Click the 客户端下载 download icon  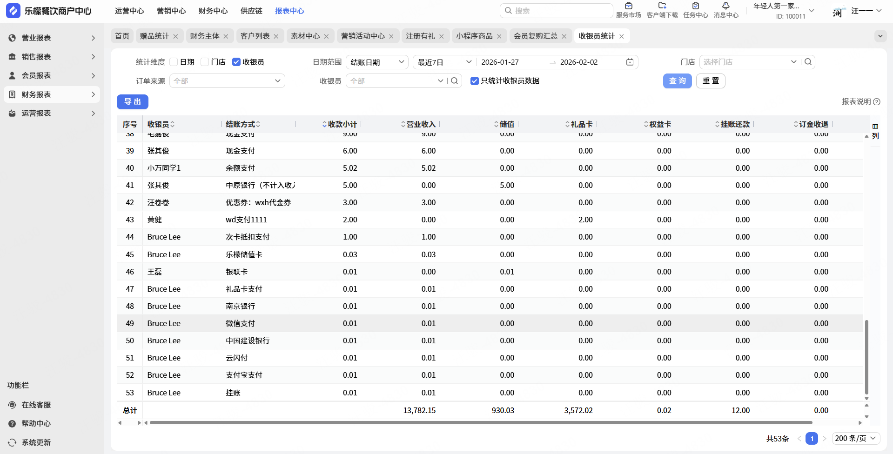662,7
